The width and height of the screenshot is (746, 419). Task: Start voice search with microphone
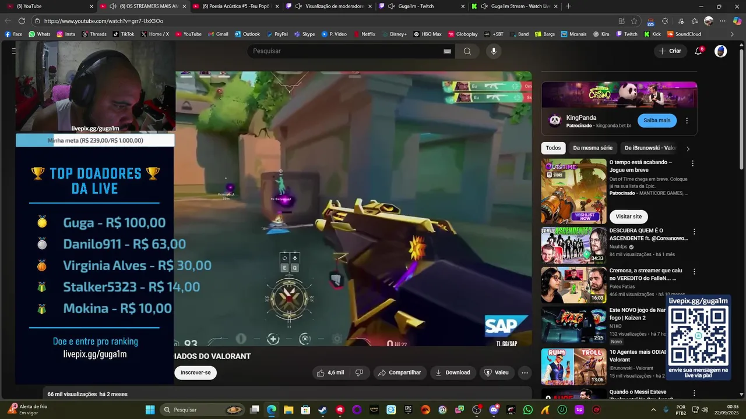click(494, 51)
